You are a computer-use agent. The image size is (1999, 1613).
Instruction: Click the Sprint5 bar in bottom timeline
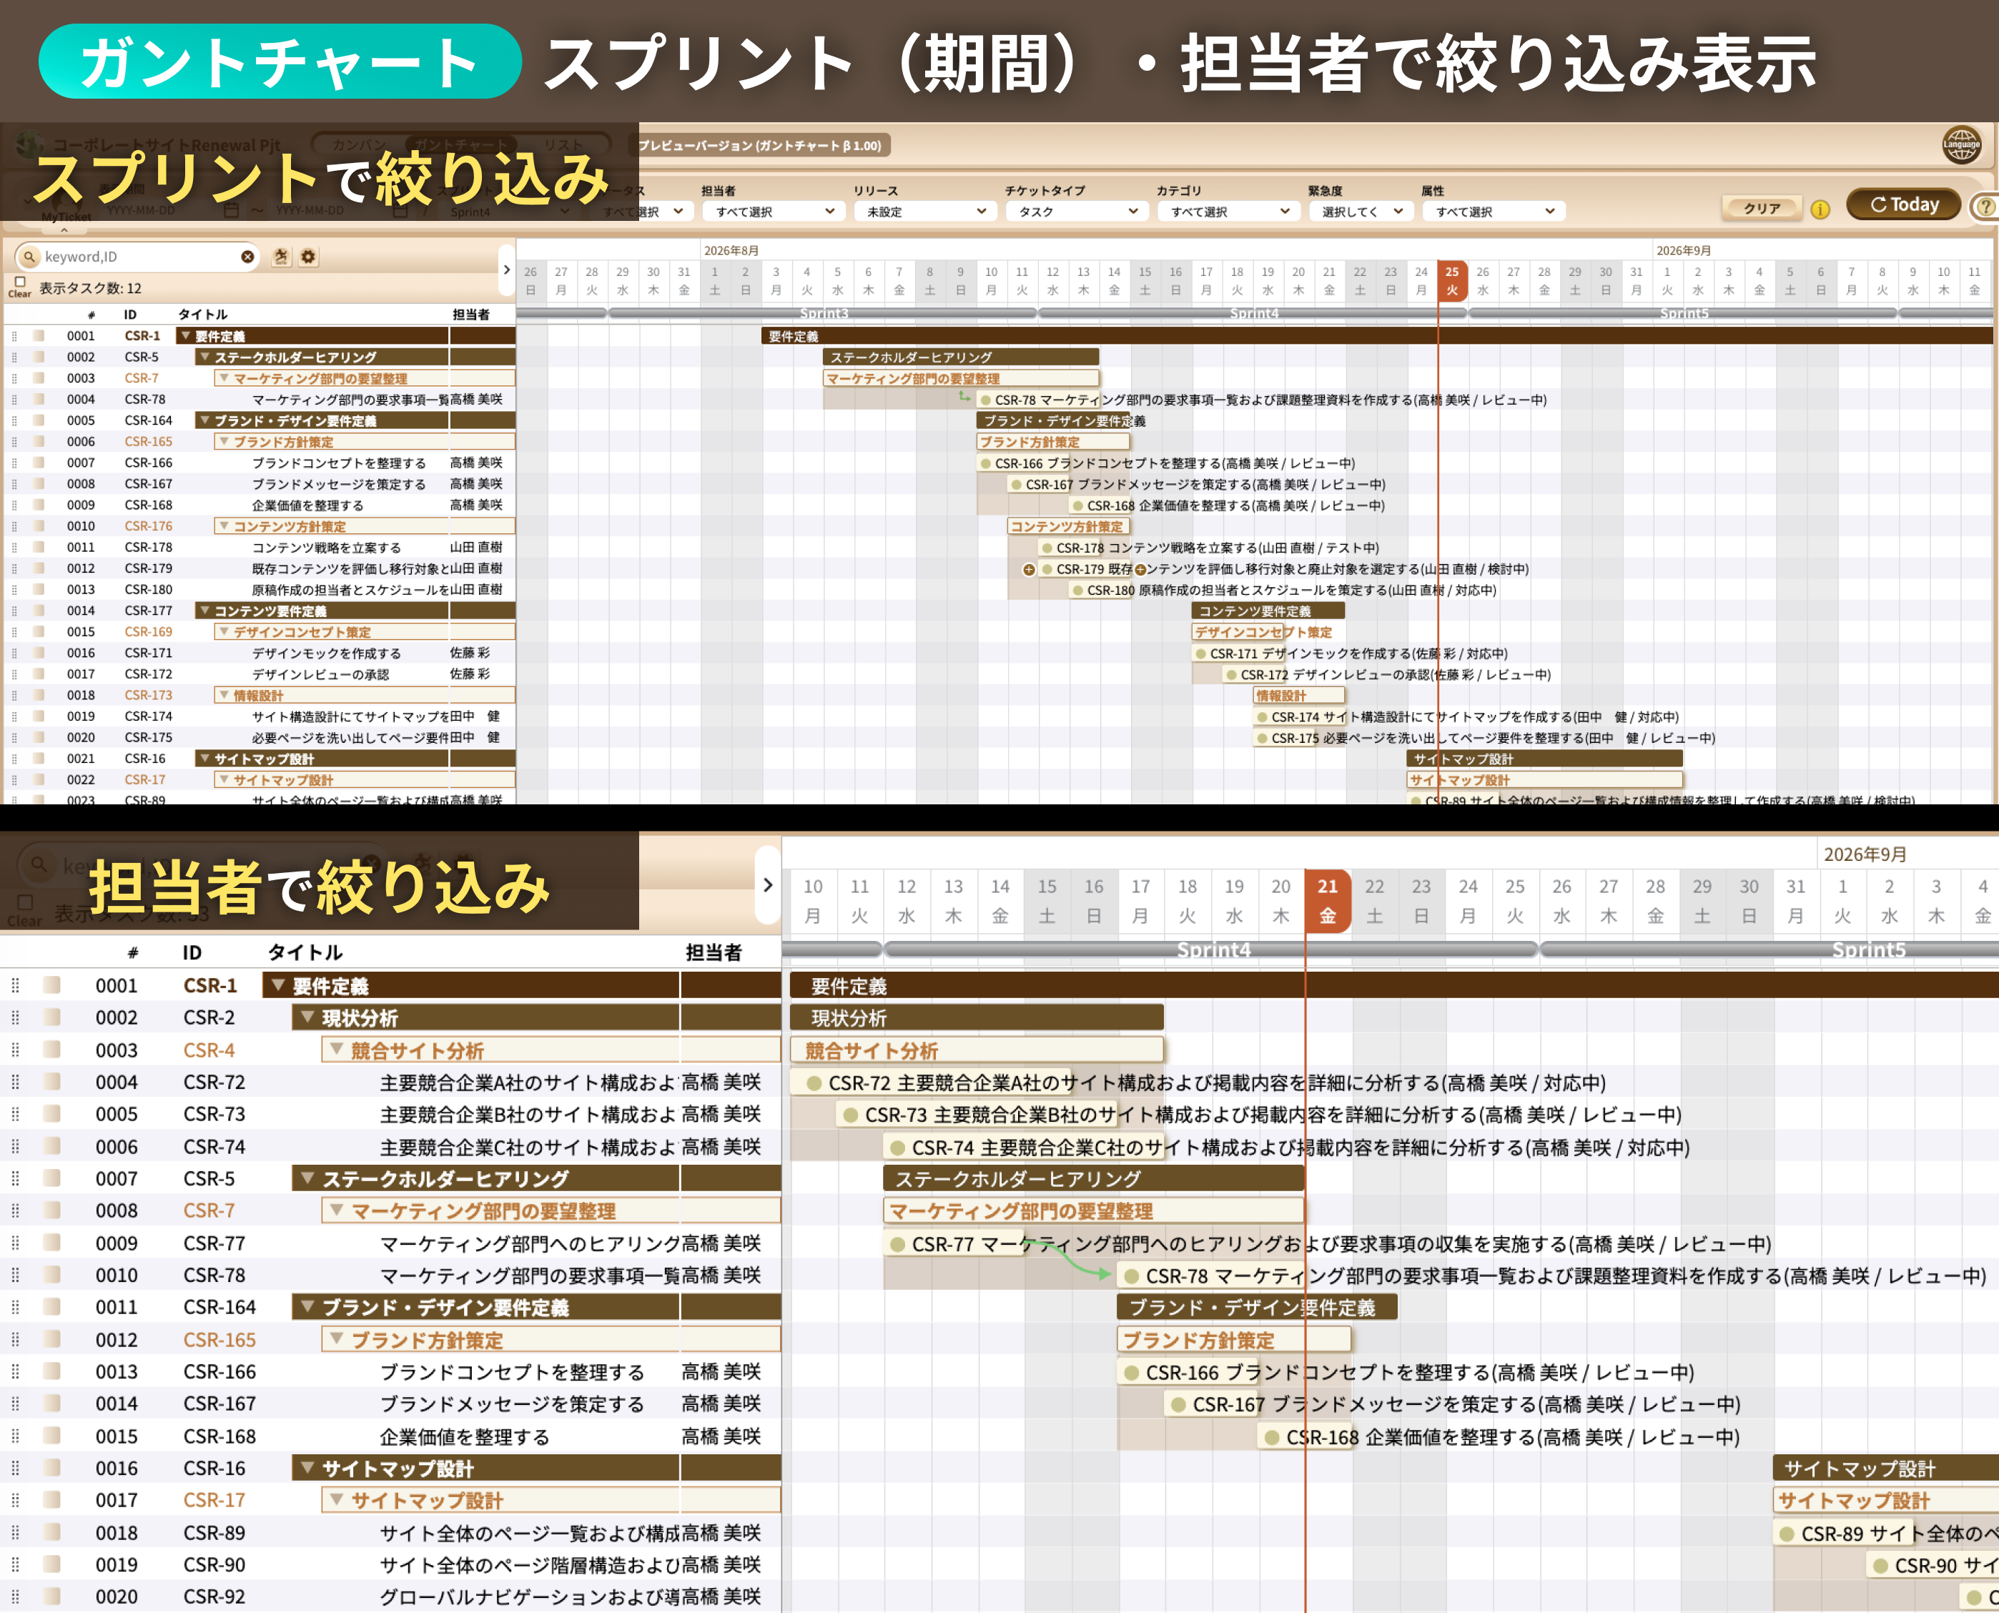(1770, 949)
